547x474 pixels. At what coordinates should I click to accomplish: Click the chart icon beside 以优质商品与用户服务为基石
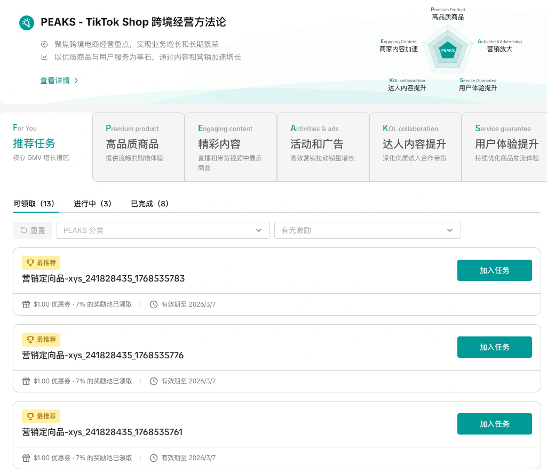[44, 57]
